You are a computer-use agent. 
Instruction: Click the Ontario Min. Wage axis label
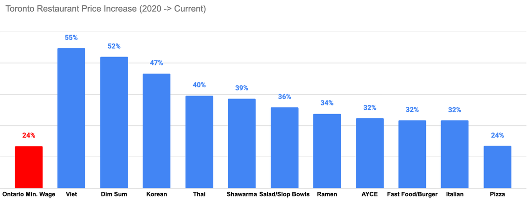pos(29,194)
